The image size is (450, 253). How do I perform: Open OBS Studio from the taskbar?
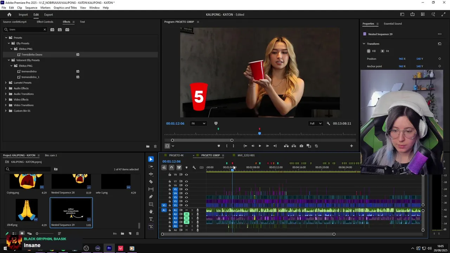[86, 248]
